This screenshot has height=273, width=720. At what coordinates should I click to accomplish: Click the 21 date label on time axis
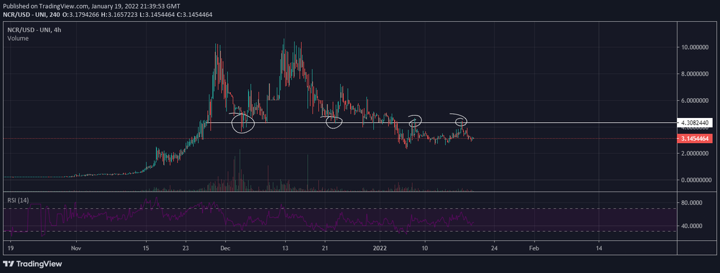[x=325, y=247]
